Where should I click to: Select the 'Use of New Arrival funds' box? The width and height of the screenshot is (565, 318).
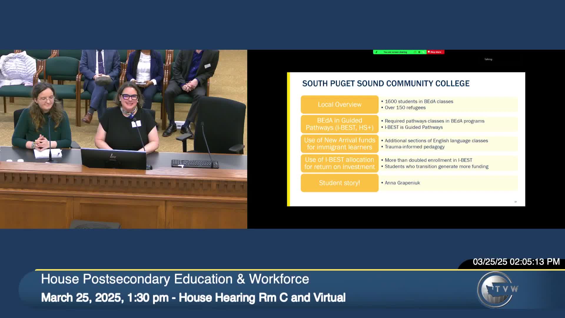(339, 144)
